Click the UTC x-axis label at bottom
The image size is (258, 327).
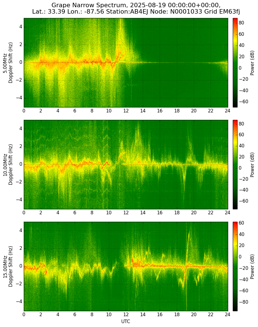(126, 321)
